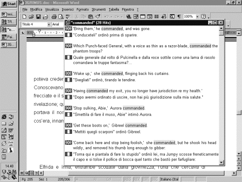The width and height of the screenshot is (242, 182).
Task: Expand the Undo history dropdown arrow
Action: pos(111,16)
